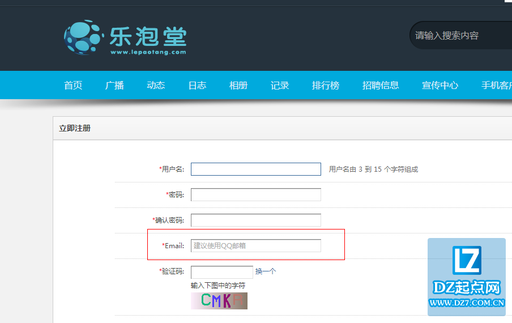Viewport: 512px width, 323px height.
Task: Click the 密码 input field
Action: (x=255, y=195)
